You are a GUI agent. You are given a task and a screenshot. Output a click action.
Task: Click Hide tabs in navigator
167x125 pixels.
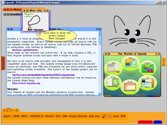click(94, 116)
